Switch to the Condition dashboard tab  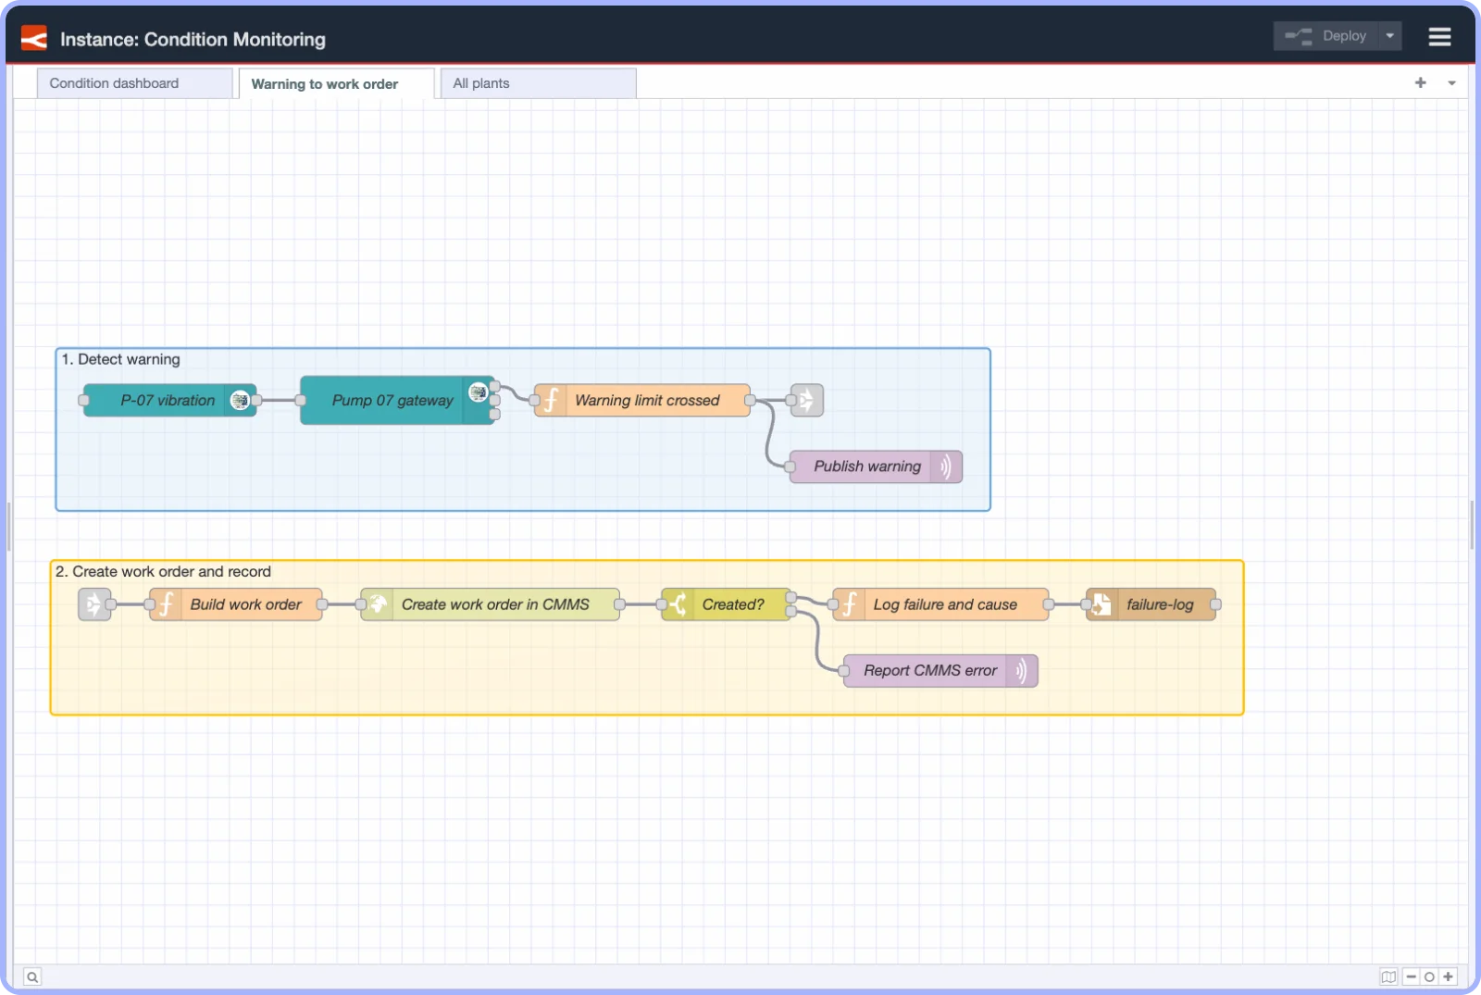(x=135, y=83)
